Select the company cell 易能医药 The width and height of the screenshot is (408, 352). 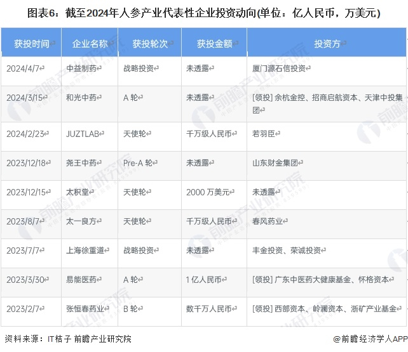click(90, 282)
